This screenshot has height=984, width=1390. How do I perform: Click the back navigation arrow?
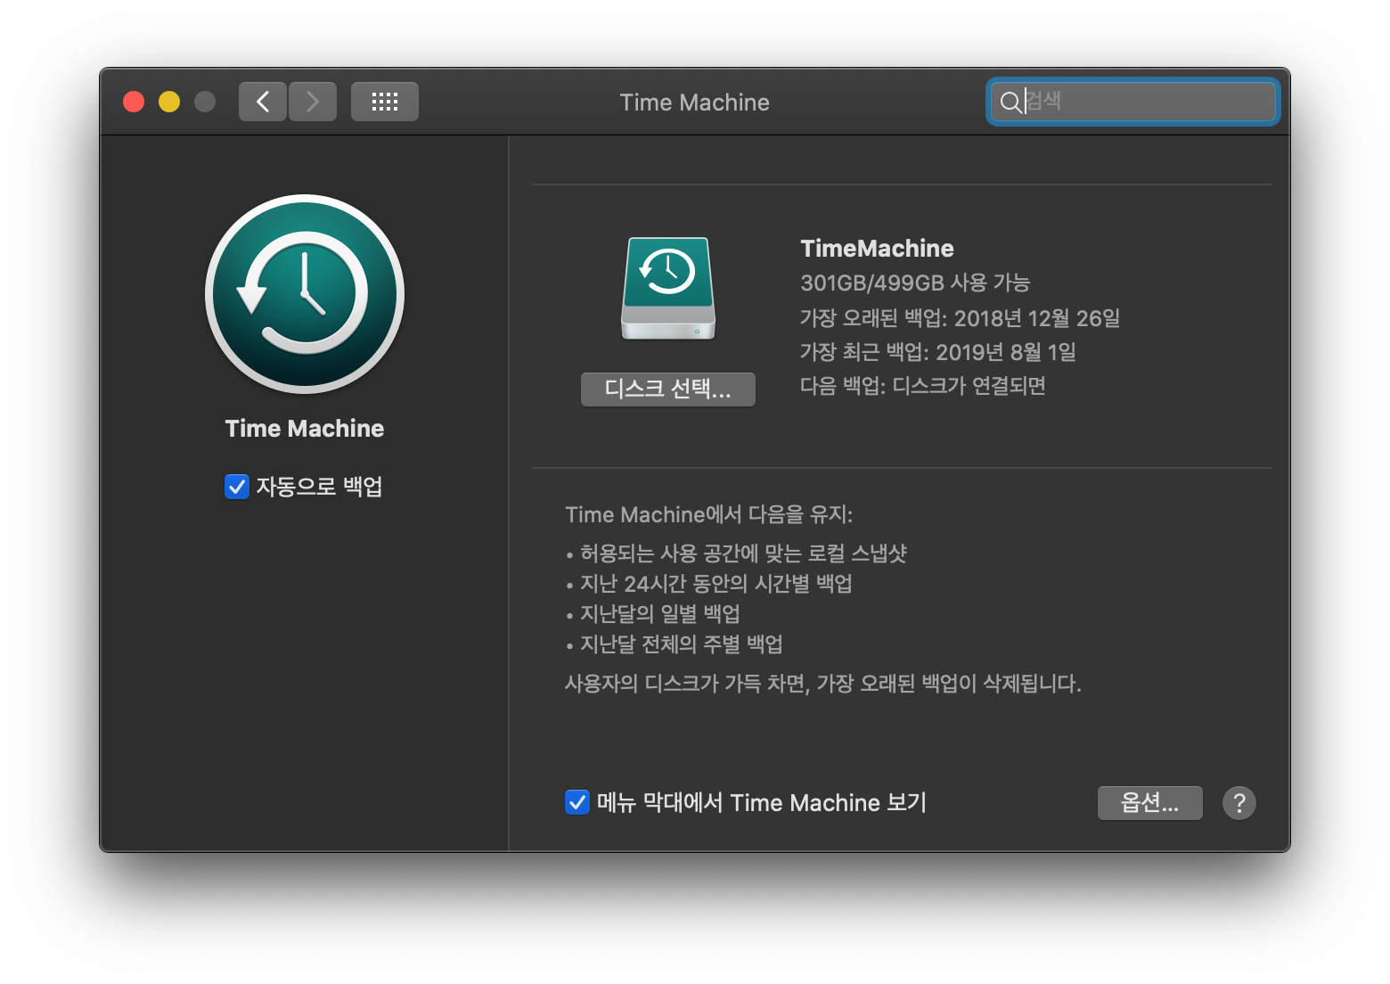[x=263, y=102]
